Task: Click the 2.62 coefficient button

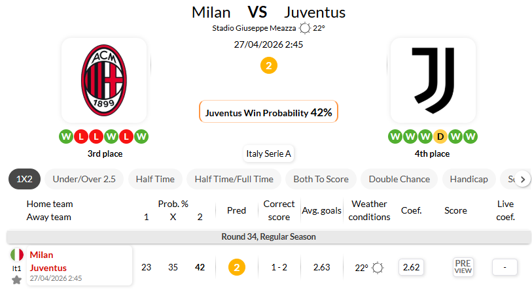Action: point(411,267)
